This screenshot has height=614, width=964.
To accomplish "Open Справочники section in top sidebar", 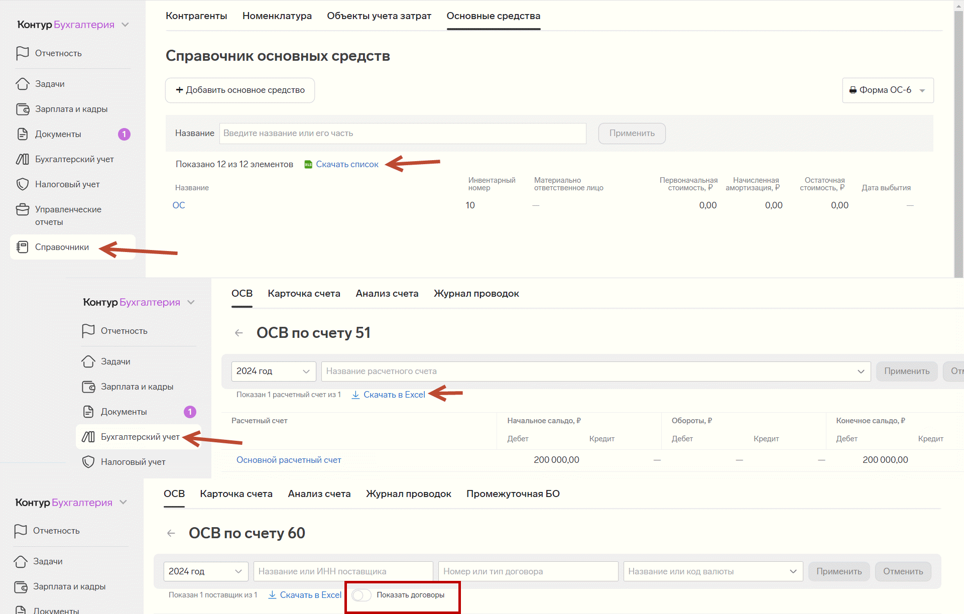I will pyautogui.click(x=73, y=247).
